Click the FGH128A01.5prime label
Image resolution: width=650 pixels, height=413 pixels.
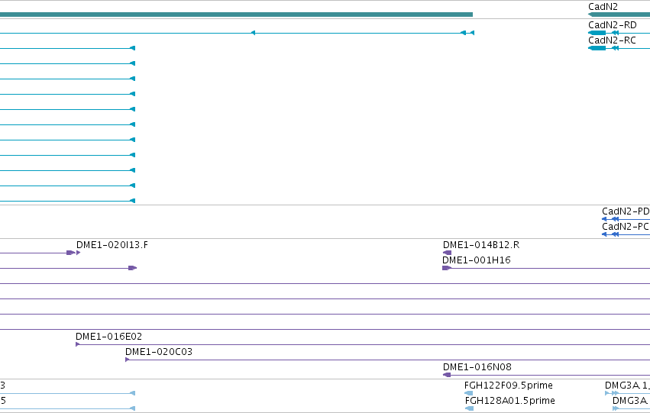[x=510, y=401]
